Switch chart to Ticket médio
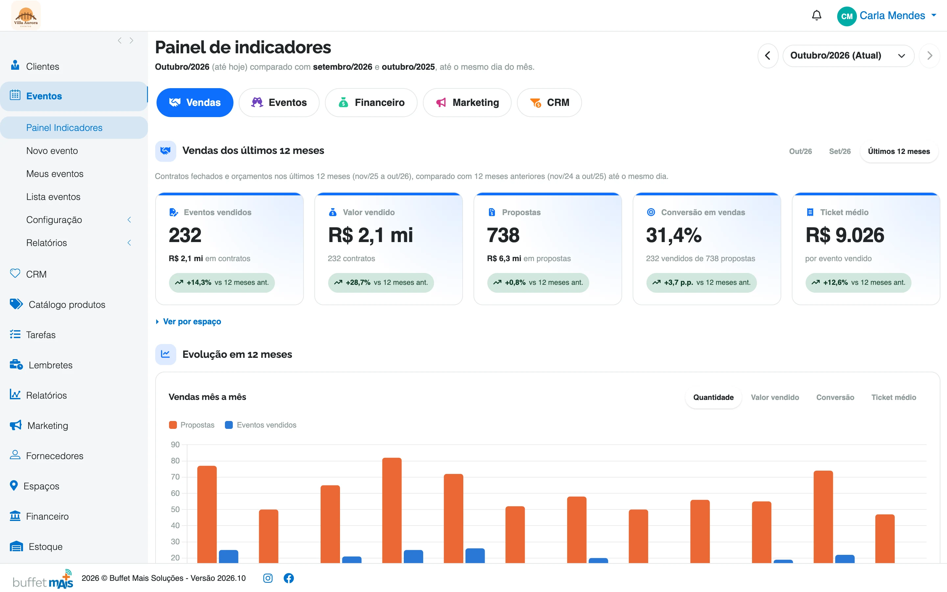 [893, 397]
